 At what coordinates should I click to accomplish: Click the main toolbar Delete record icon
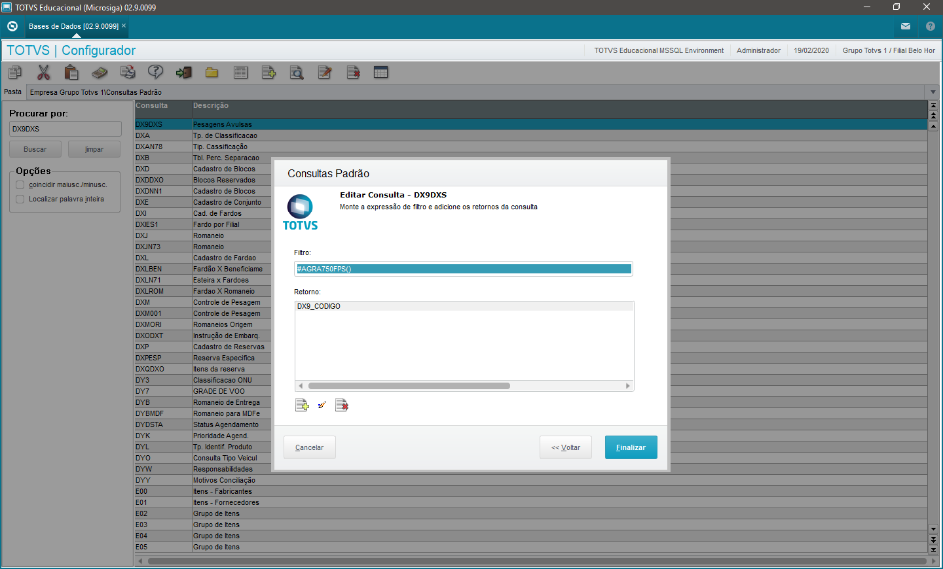coord(353,73)
